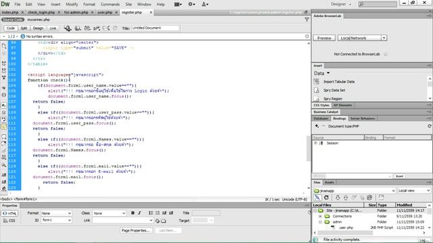This screenshot has height=243, width=433.
Task: Refresh the Files panel list
Action: [x=326, y=198]
